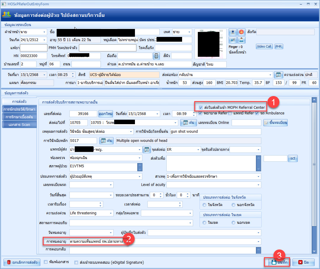
Task: Click the ID card icon under the webcam
Action: [x=233, y=40]
